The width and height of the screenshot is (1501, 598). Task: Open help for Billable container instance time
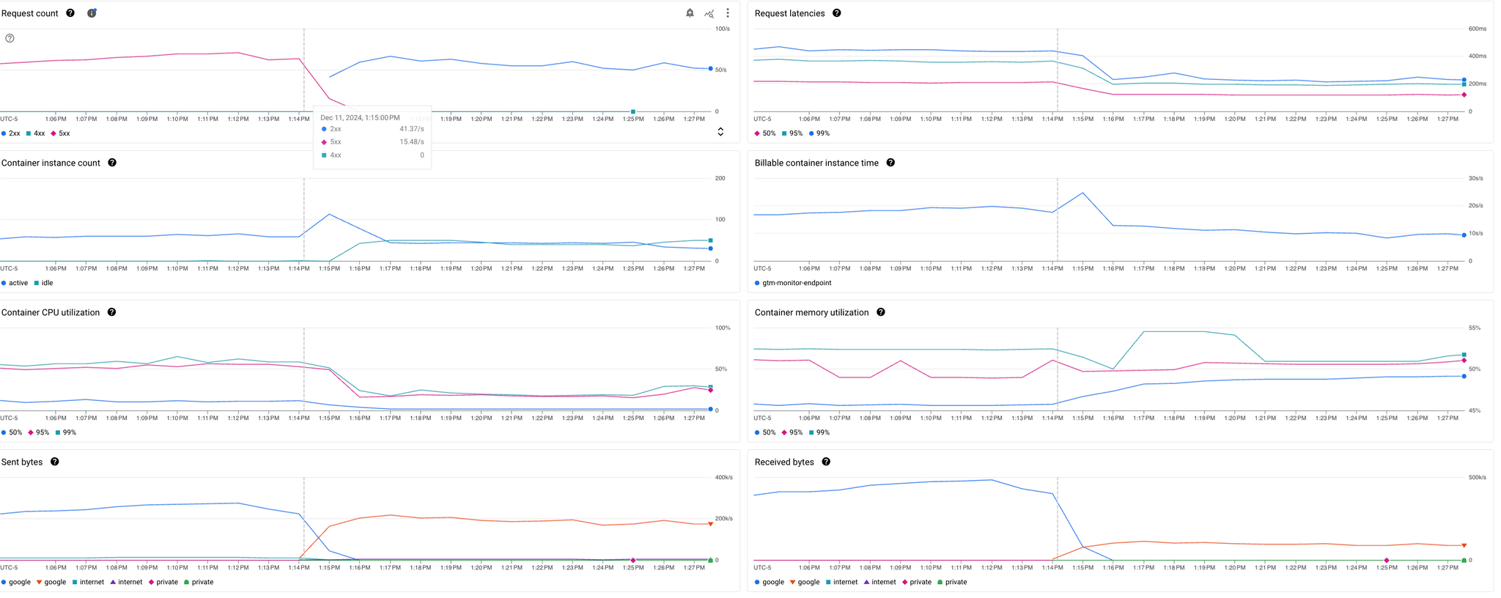pos(890,163)
